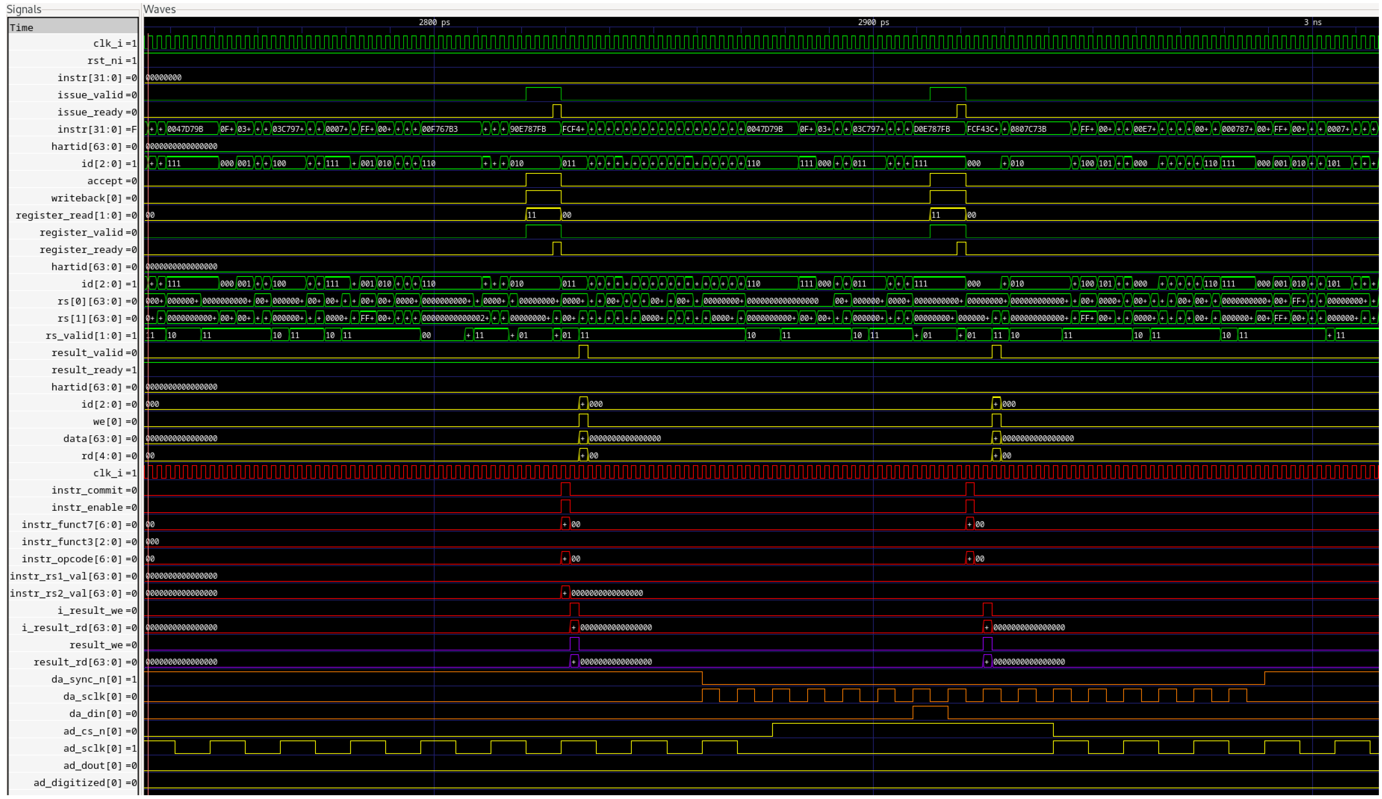The width and height of the screenshot is (1382, 799).
Task: Click the 3 ns timeline label
Action: 1313,22
